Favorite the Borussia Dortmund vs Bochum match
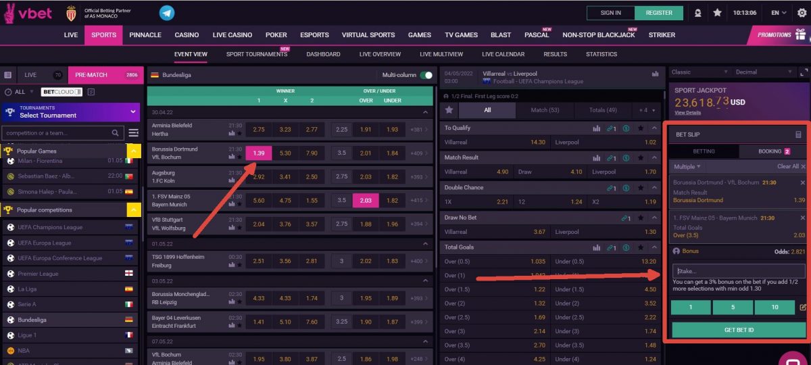 (x=239, y=157)
